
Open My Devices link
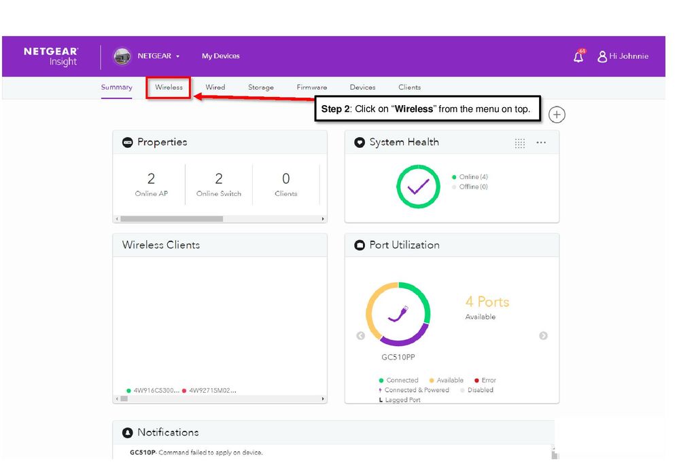pyautogui.click(x=220, y=56)
